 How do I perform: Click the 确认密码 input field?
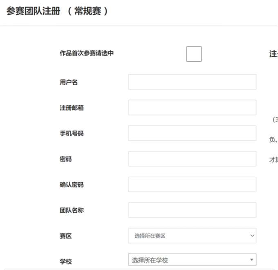(x=192, y=184)
